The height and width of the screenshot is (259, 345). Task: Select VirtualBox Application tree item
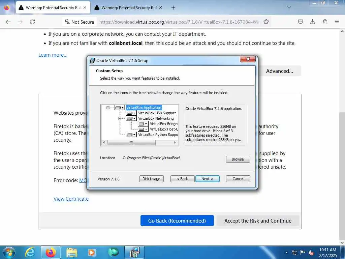coord(144,108)
